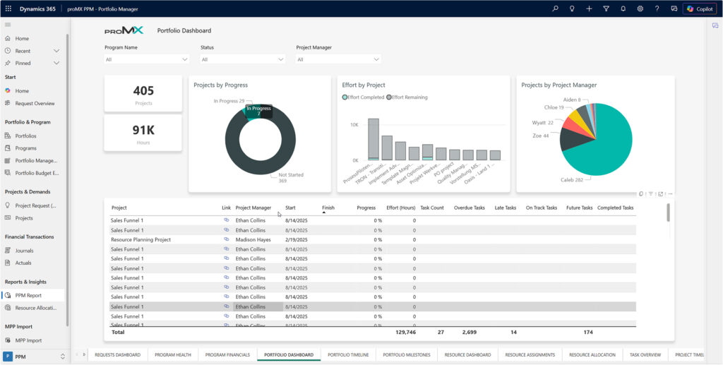Switch to the Portfolio Timeline tab
Screen dimensions: 723x365
tap(348, 355)
